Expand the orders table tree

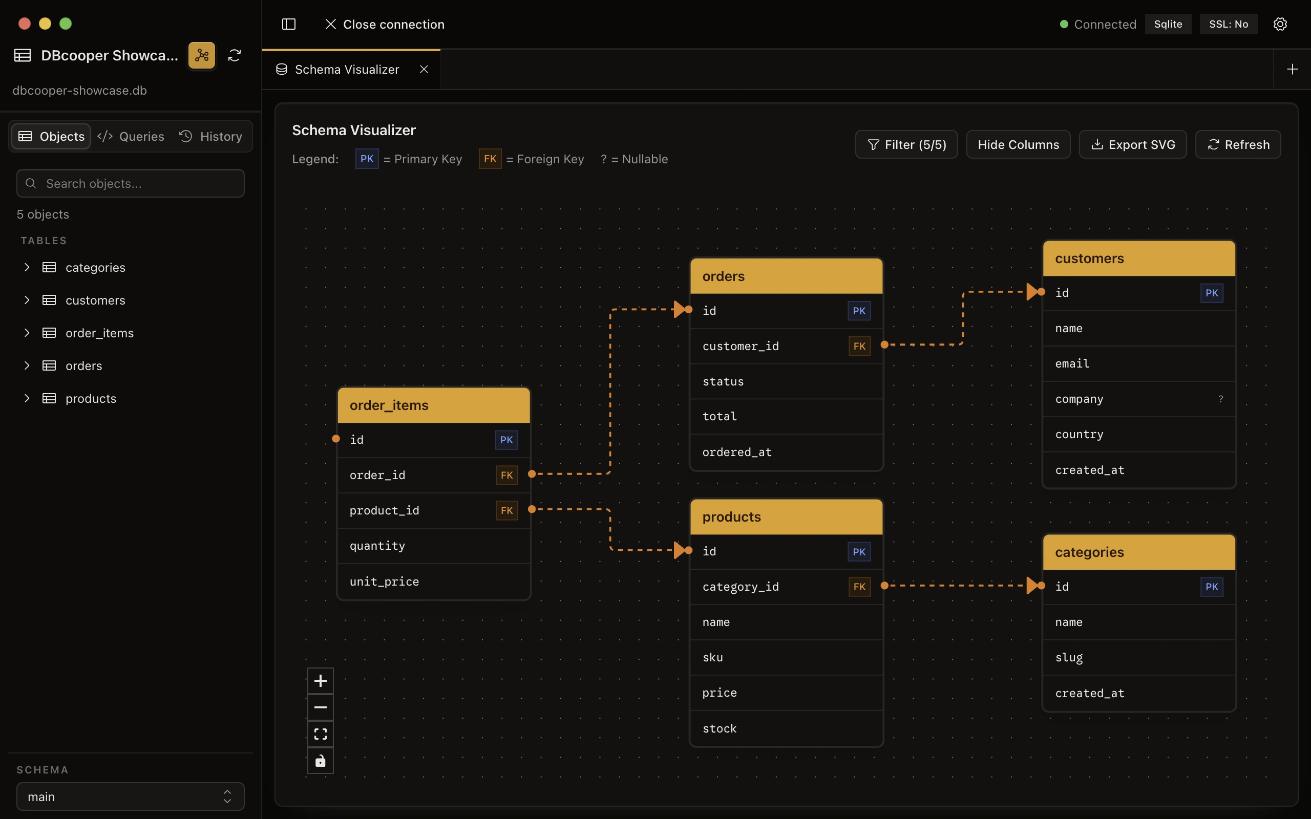click(27, 365)
